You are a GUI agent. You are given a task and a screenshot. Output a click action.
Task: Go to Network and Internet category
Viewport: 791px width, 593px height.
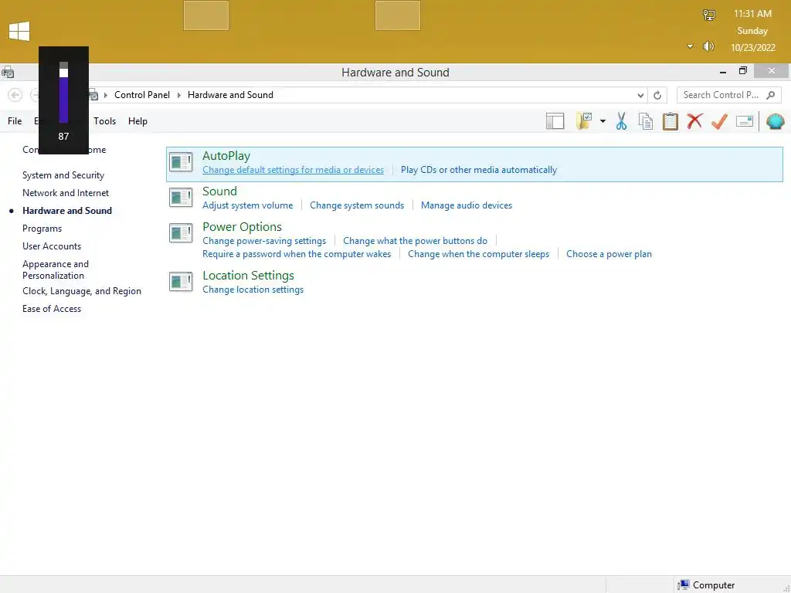[x=66, y=192]
